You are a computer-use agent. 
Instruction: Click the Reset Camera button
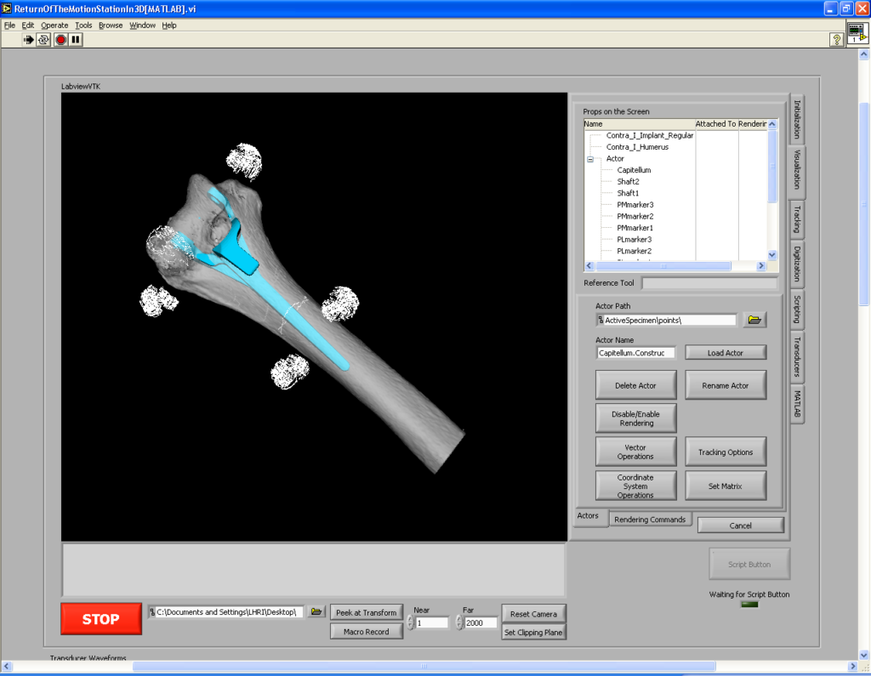(534, 614)
